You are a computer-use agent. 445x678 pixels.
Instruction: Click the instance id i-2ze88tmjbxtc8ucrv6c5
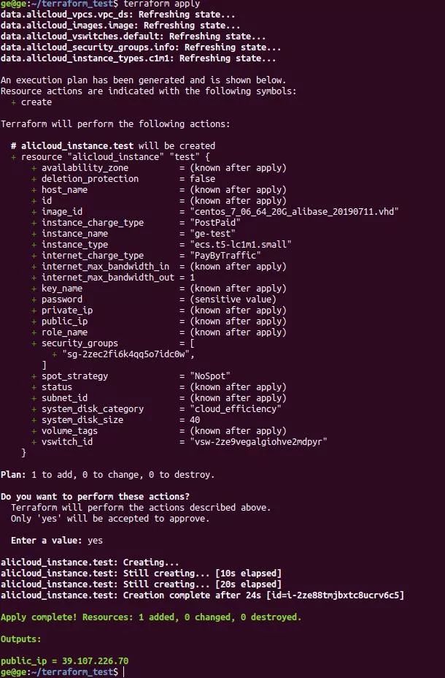point(336,595)
